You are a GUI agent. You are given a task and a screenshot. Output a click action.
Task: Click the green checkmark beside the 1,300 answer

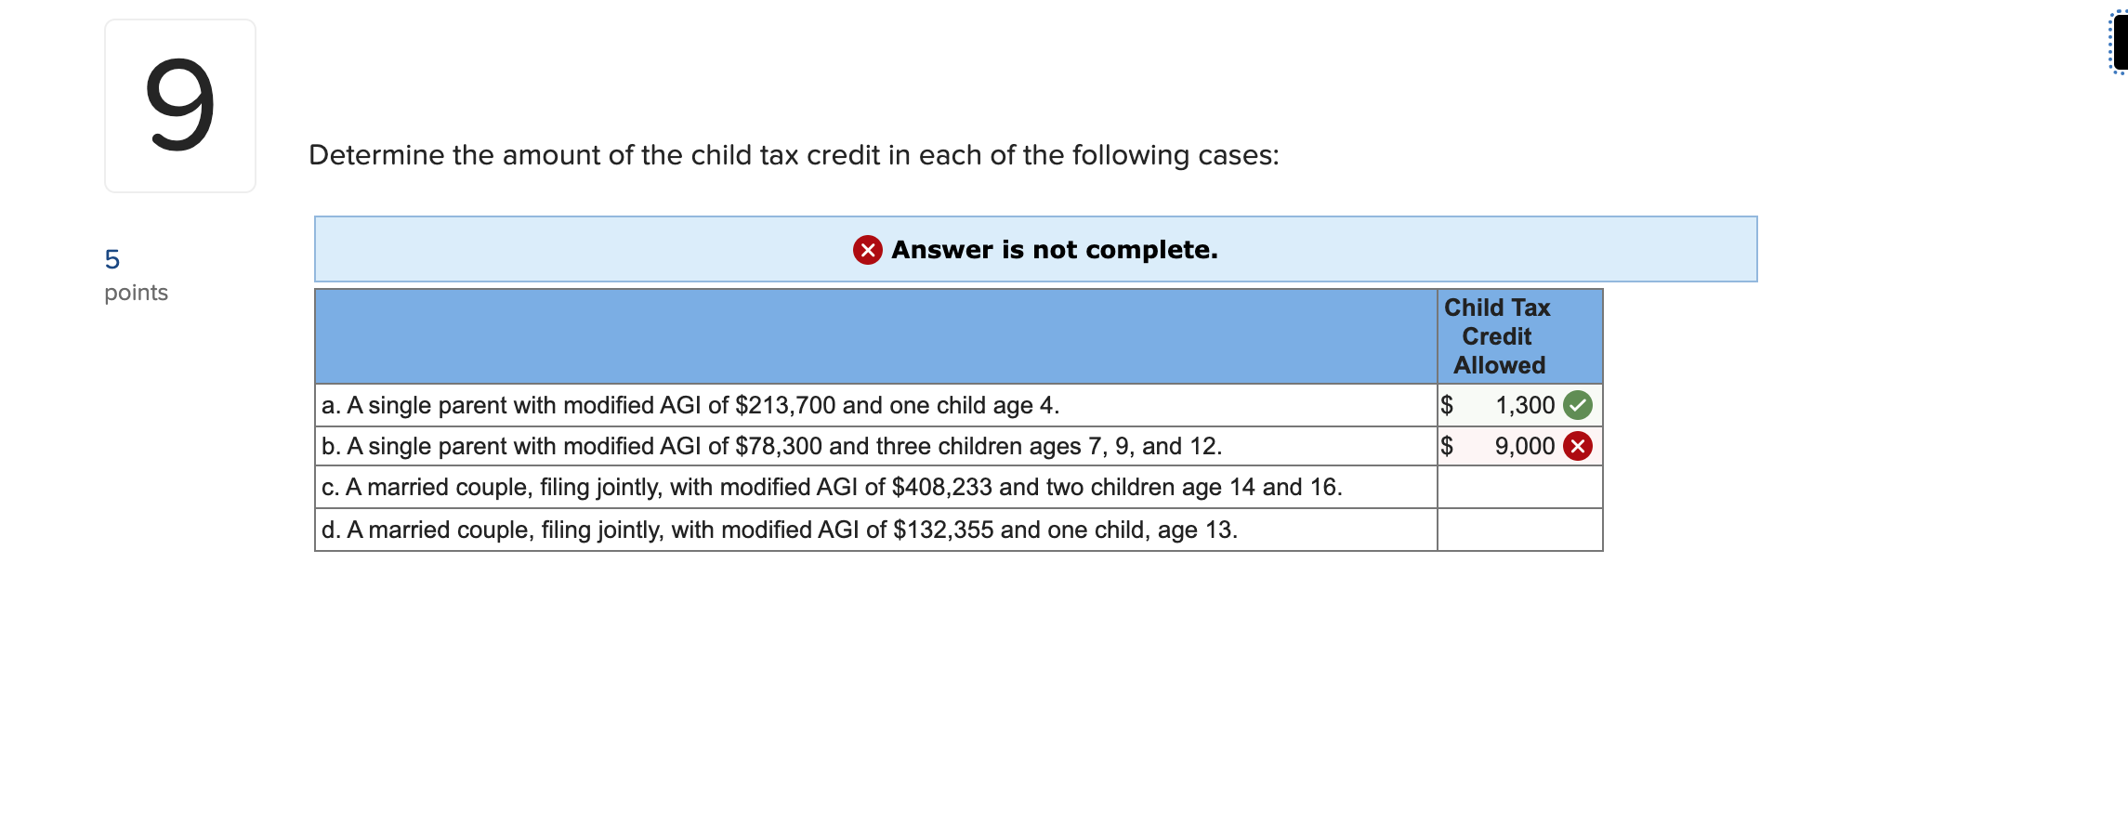point(1578,405)
